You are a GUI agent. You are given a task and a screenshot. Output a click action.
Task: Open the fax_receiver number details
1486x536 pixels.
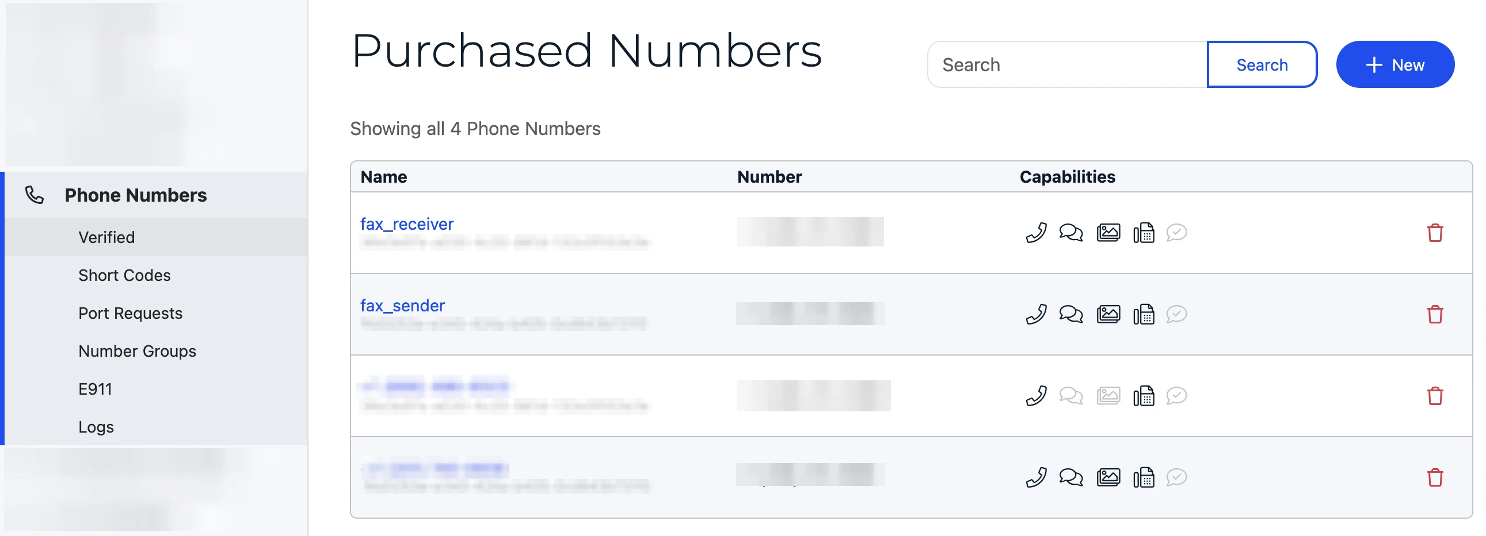point(407,224)
